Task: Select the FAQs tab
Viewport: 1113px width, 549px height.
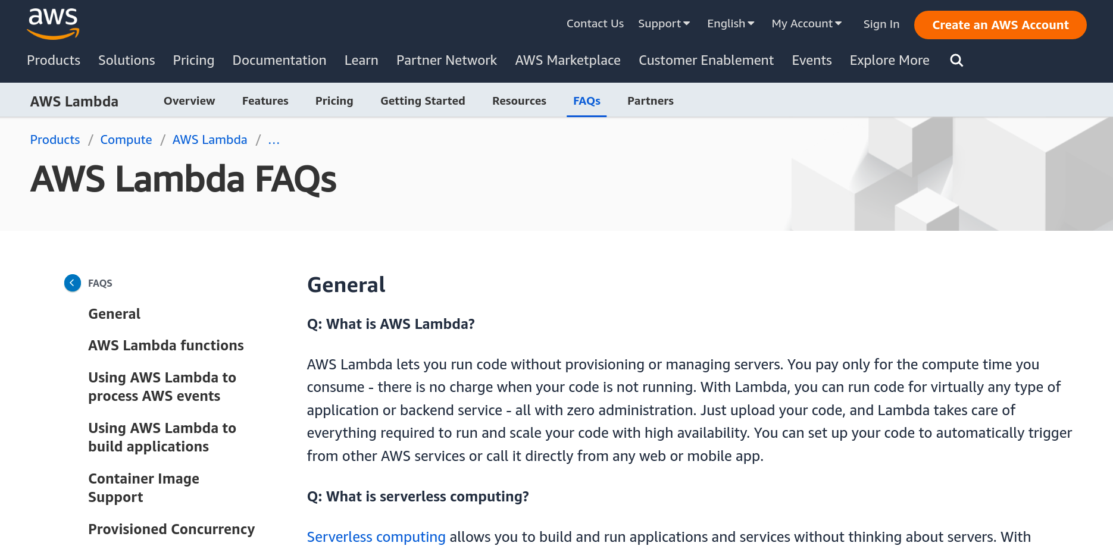Action: [x=586, y=101]
